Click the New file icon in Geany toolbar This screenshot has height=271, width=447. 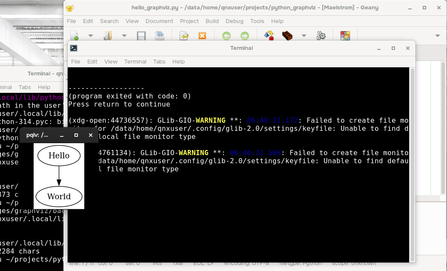(74, 36)
